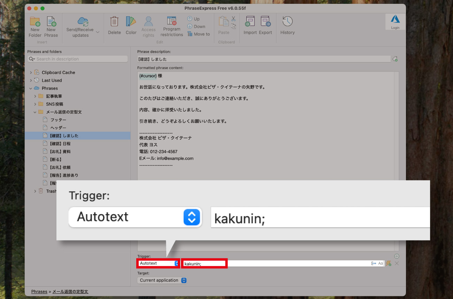Open the Autotext trigger type dropdown

coord(158,264)
